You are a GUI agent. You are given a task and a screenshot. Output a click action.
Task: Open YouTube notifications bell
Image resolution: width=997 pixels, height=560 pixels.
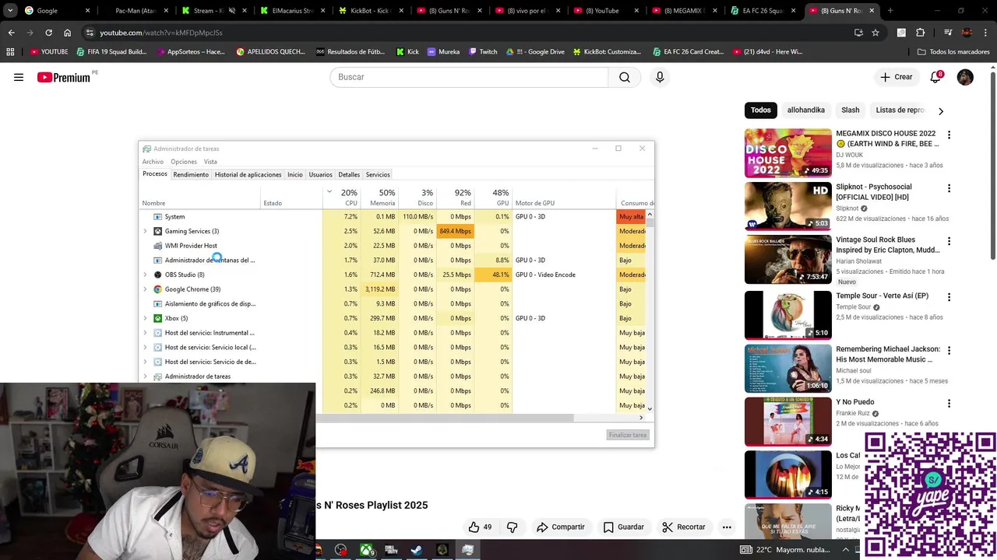click(935, 77)
